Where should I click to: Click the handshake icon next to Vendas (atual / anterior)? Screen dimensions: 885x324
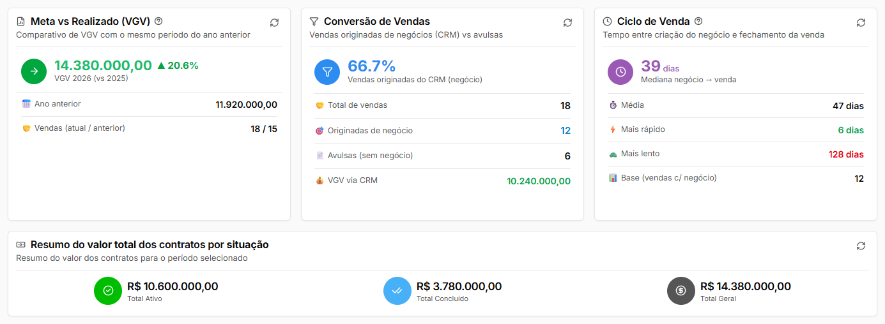click(x=26, y=128)
